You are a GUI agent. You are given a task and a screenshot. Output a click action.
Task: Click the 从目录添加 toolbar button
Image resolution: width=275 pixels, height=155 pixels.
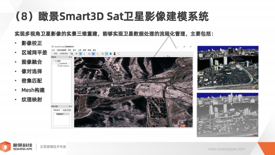(64, 54)
